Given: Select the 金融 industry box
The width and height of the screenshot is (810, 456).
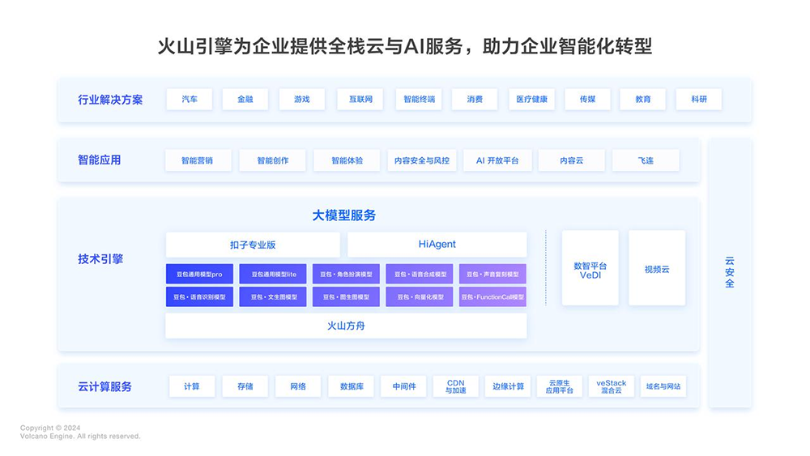Looking at the screenshot, I should click(x=245, y=99).
